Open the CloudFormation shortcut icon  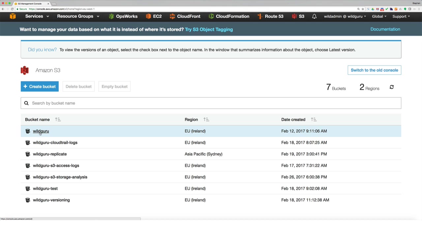click(211, 16)
